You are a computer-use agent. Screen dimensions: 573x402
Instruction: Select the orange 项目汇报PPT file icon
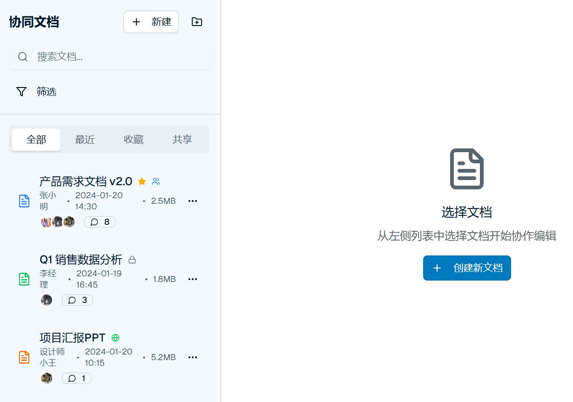(x=24, y=357)
